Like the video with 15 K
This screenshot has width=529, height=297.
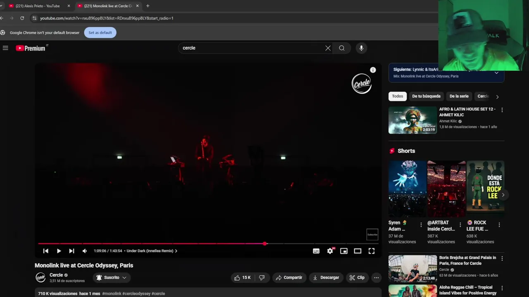coord(243,278)
